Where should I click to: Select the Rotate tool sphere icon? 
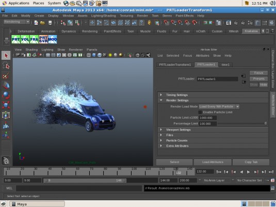tap(6, 95)
